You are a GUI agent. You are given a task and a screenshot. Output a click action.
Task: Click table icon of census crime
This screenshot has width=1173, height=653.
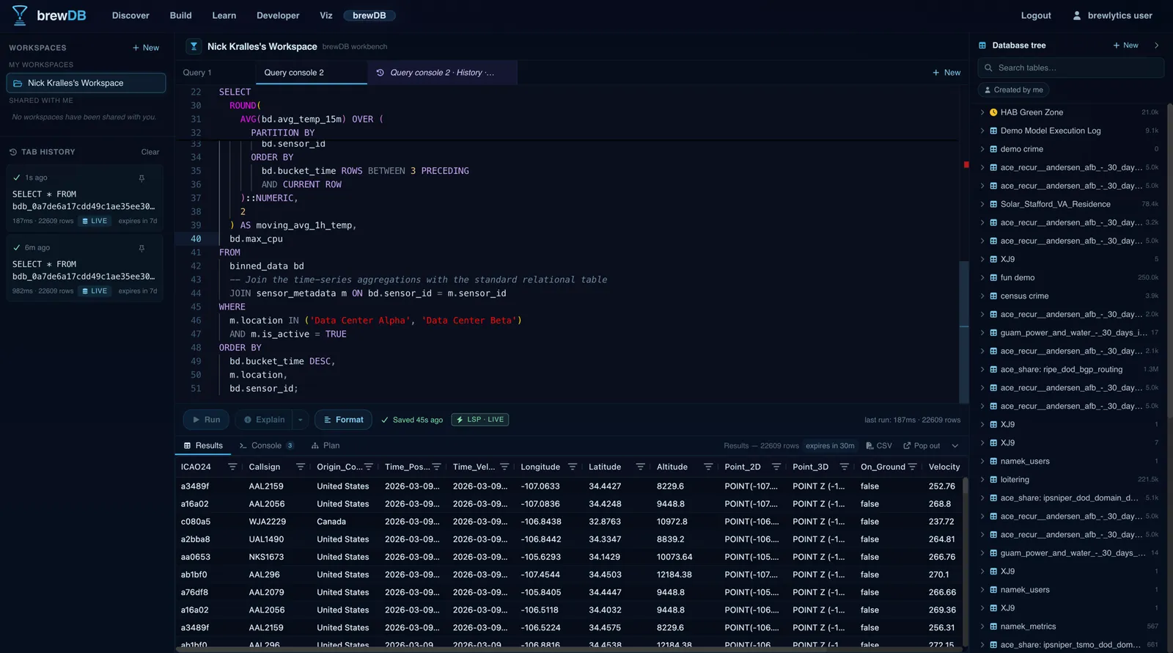(x=993, y=296)
